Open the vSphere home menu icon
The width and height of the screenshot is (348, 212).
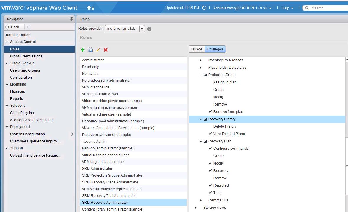91,8
